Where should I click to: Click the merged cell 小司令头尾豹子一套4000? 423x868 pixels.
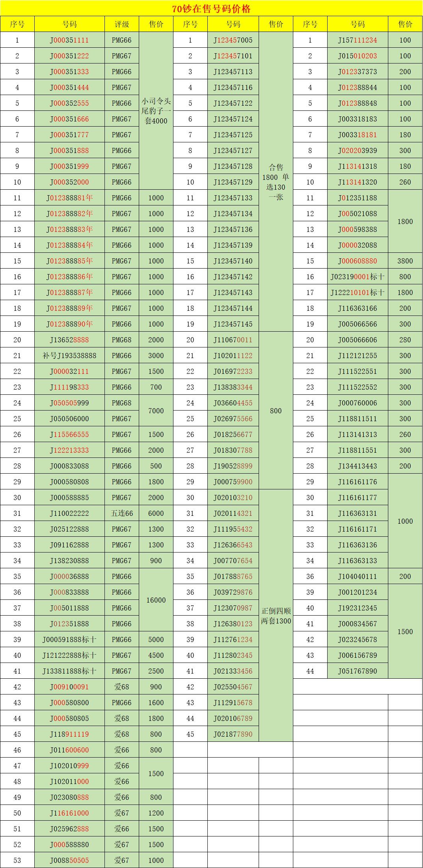click(156, 111)
